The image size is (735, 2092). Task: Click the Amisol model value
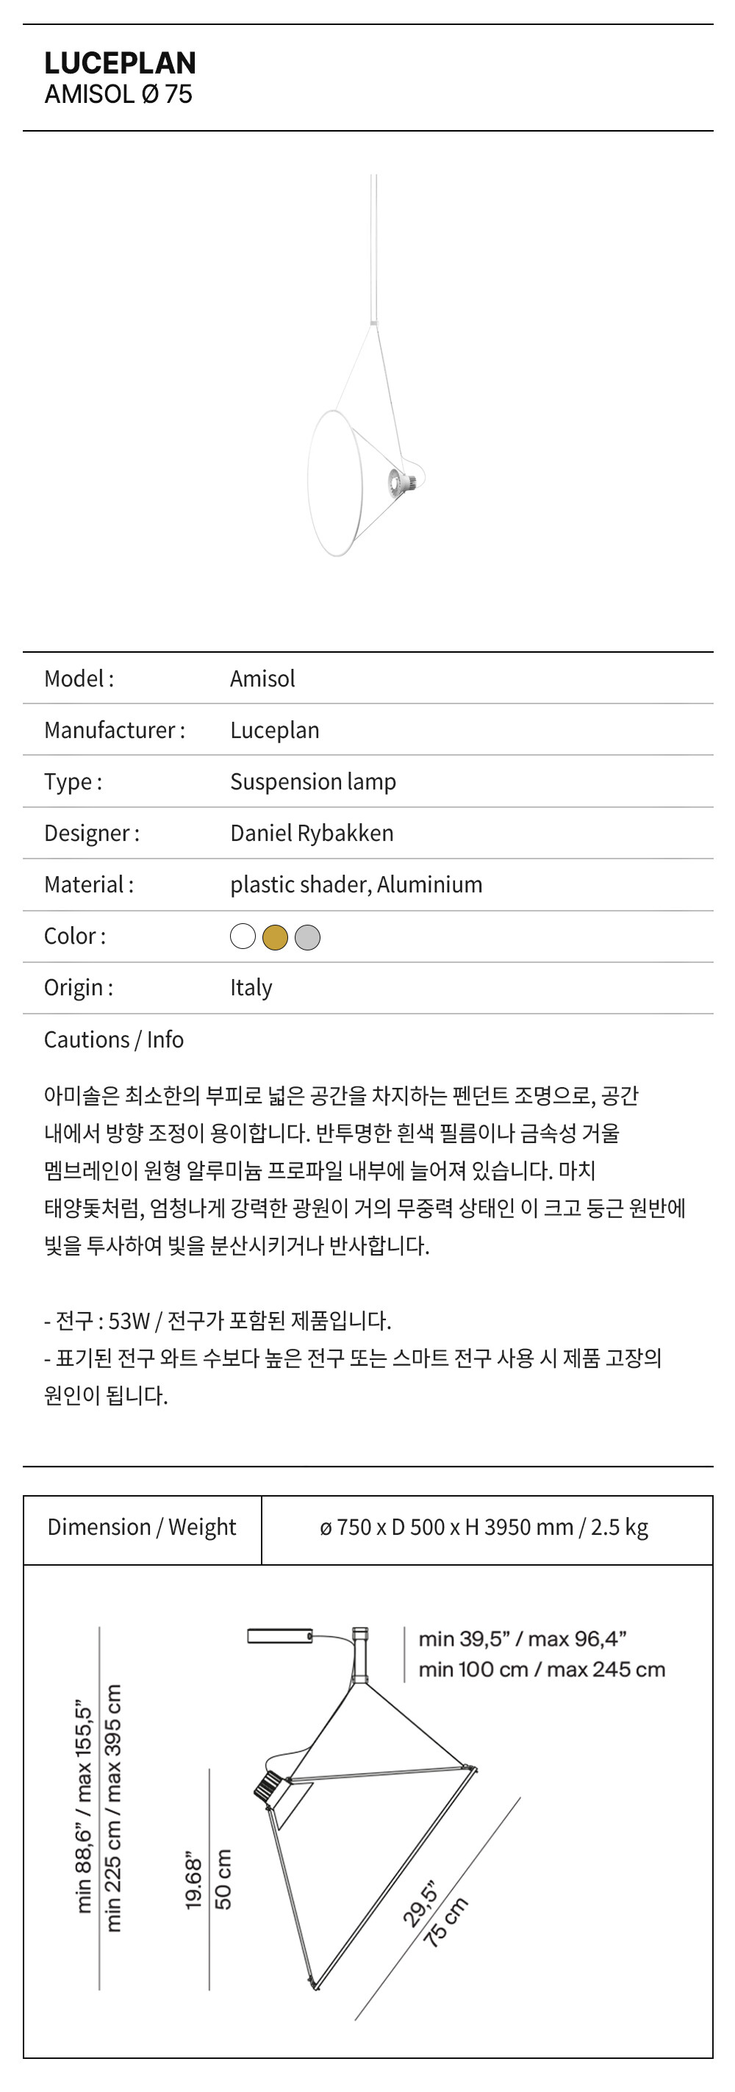coord(262,678)
